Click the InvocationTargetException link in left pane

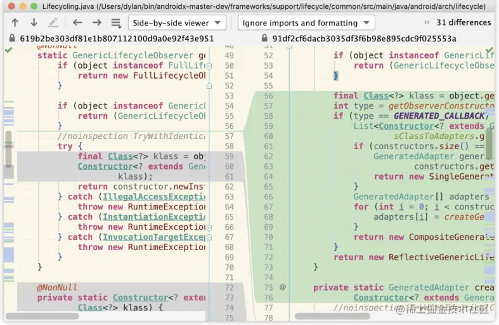[154, 237]
